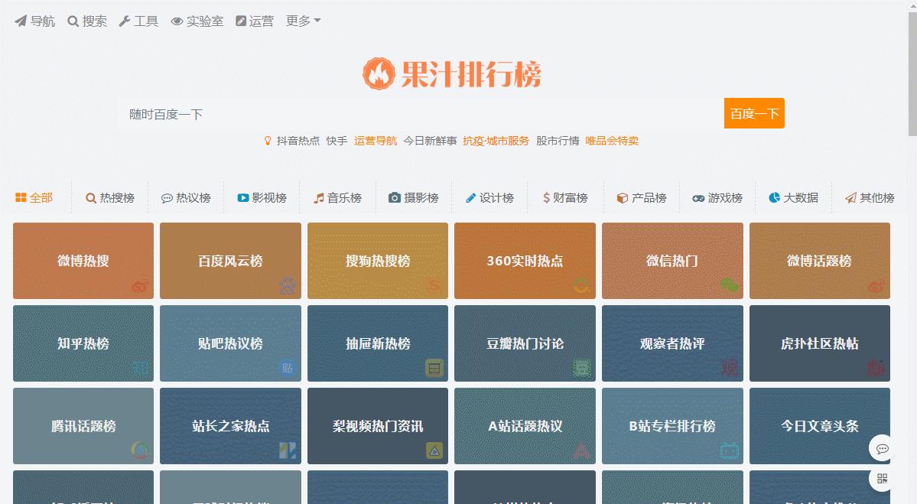Screen dimensions: 917x504
Task: Click the QR code floating icon
Action: 882,479
